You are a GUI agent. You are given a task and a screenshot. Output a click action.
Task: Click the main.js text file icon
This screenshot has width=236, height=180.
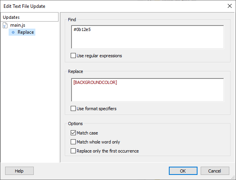5,25
